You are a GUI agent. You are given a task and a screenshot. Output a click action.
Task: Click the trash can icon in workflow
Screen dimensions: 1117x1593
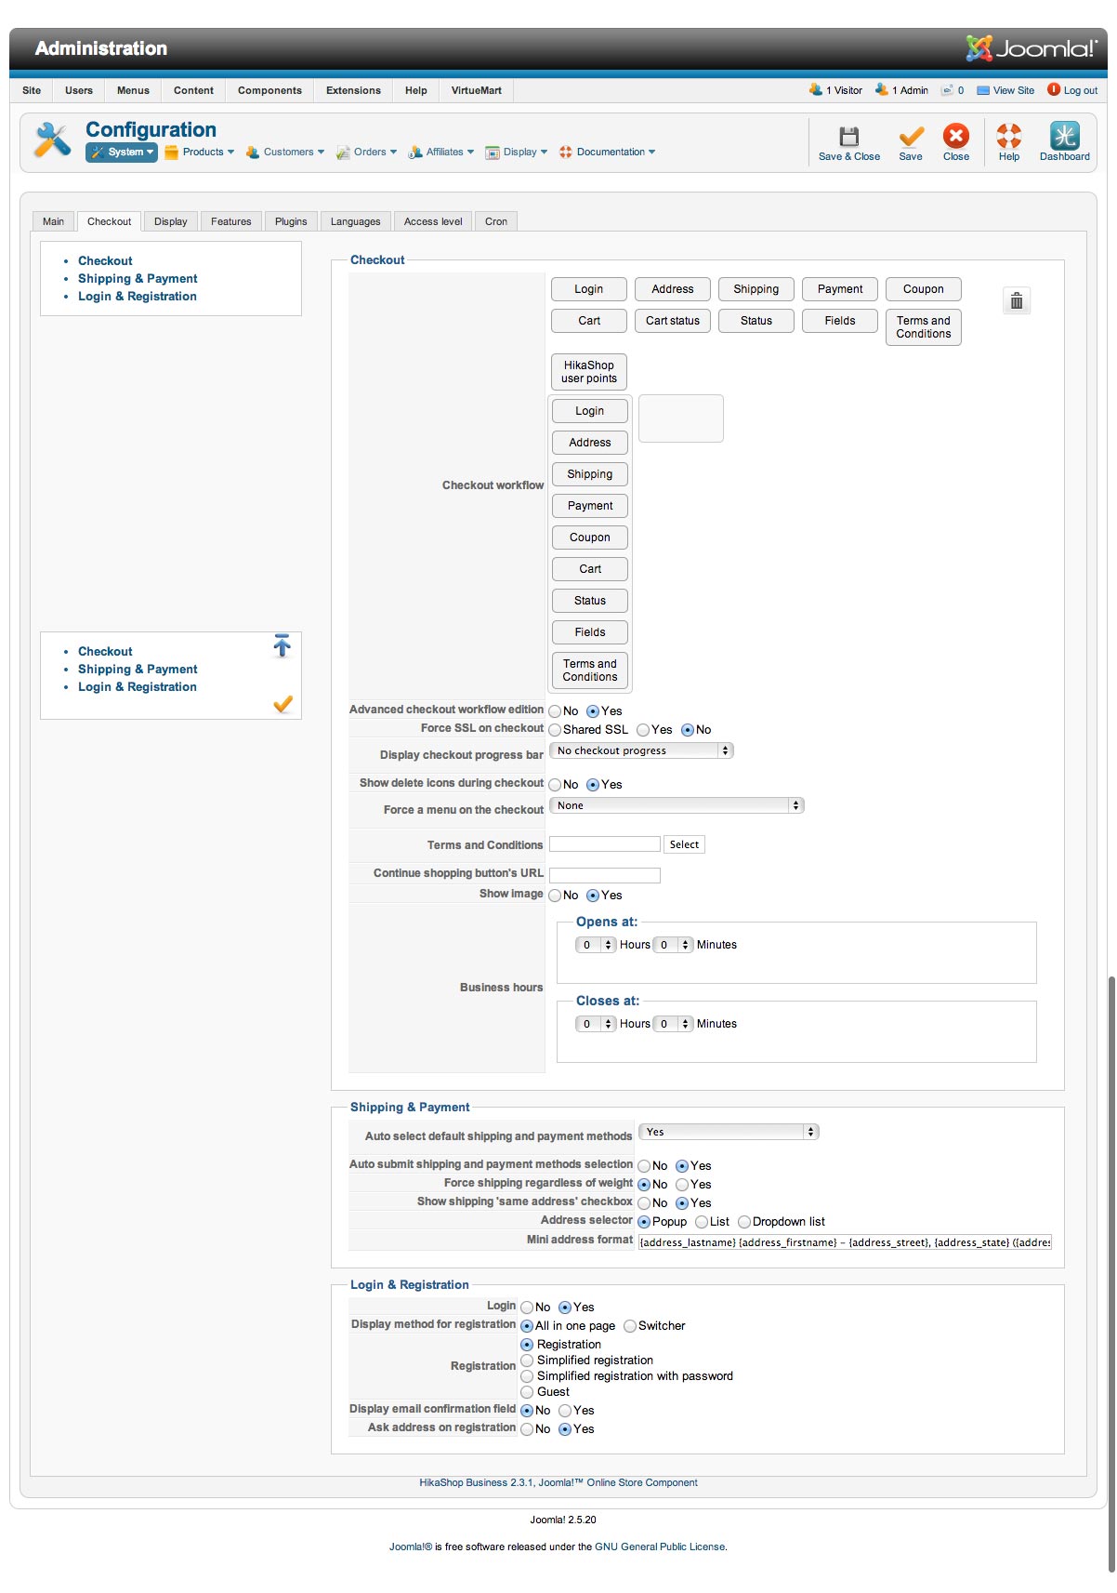coord(1017,301)
